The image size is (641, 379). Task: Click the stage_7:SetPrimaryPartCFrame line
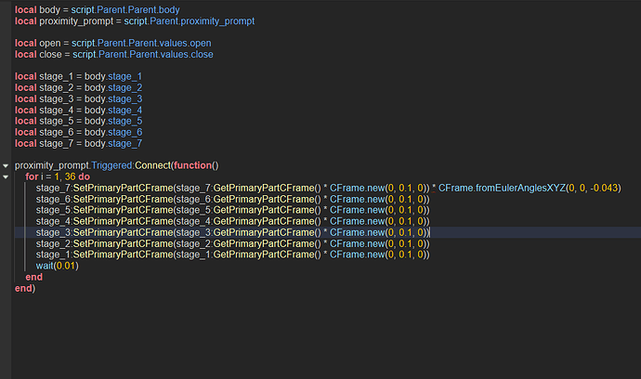[328, 188]
